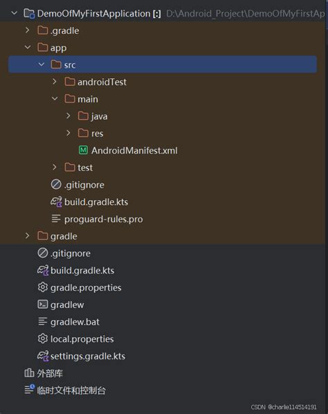Viewport: 328px width, 414px height.
Task: Collapse the src folder chevron
Action: pyautogui.click(x=41, y=64)
